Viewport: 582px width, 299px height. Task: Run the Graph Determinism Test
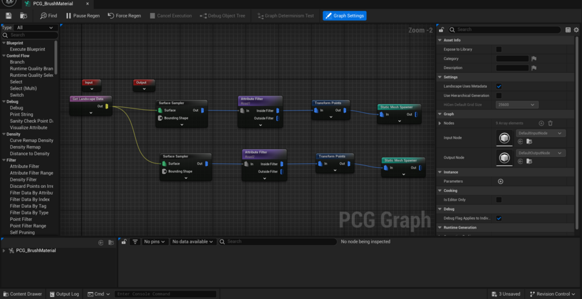click(x=285, y=15)
